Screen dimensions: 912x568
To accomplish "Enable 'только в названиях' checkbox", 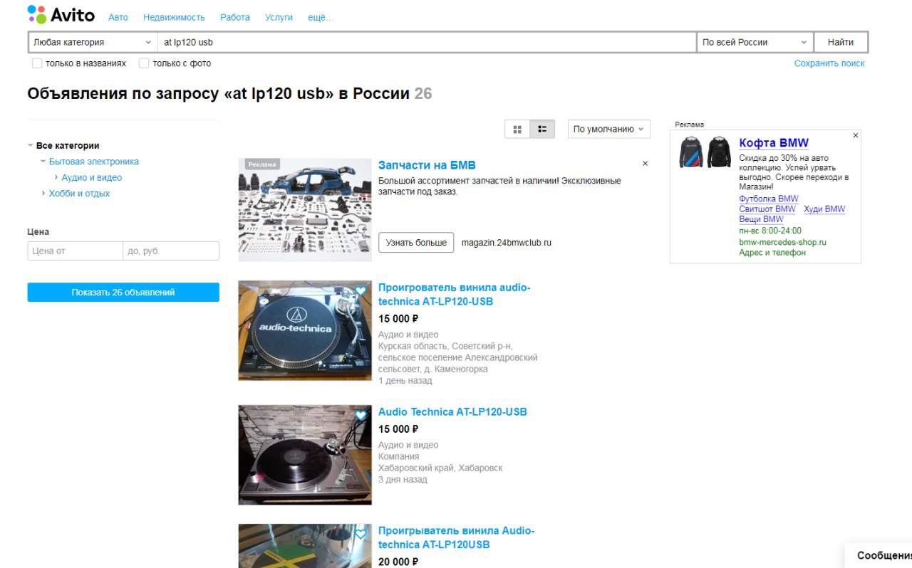I will [37, 63].
